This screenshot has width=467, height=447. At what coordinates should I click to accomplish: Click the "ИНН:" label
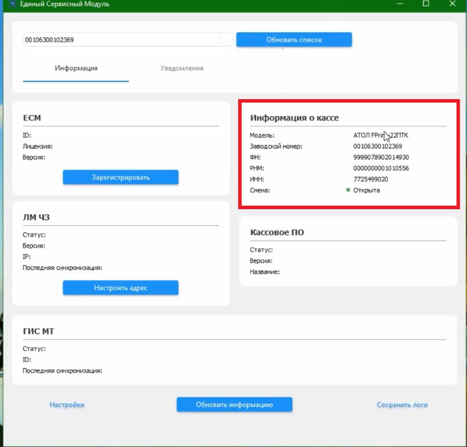[257, 180]
